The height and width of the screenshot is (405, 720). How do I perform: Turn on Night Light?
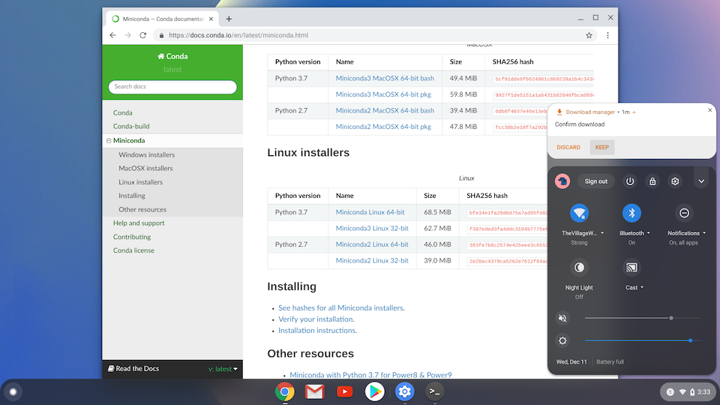[580, 267]
